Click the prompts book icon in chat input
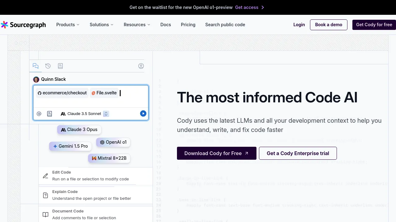396x222 pixels. pos(49,114)
